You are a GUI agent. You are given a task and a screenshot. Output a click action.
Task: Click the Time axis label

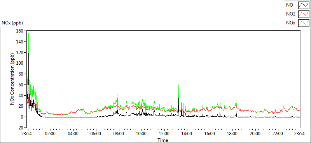pyautogui.click(x=163, y=140)
